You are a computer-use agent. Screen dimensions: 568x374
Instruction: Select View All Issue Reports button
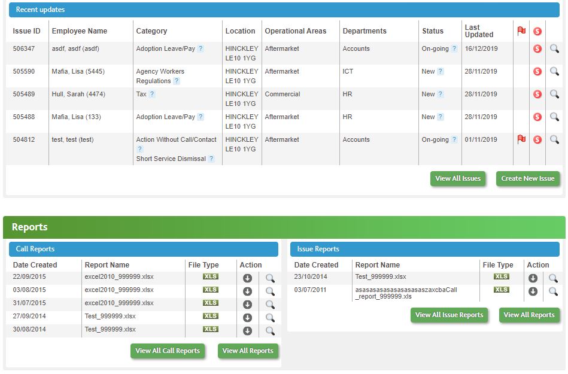point(449,315)
